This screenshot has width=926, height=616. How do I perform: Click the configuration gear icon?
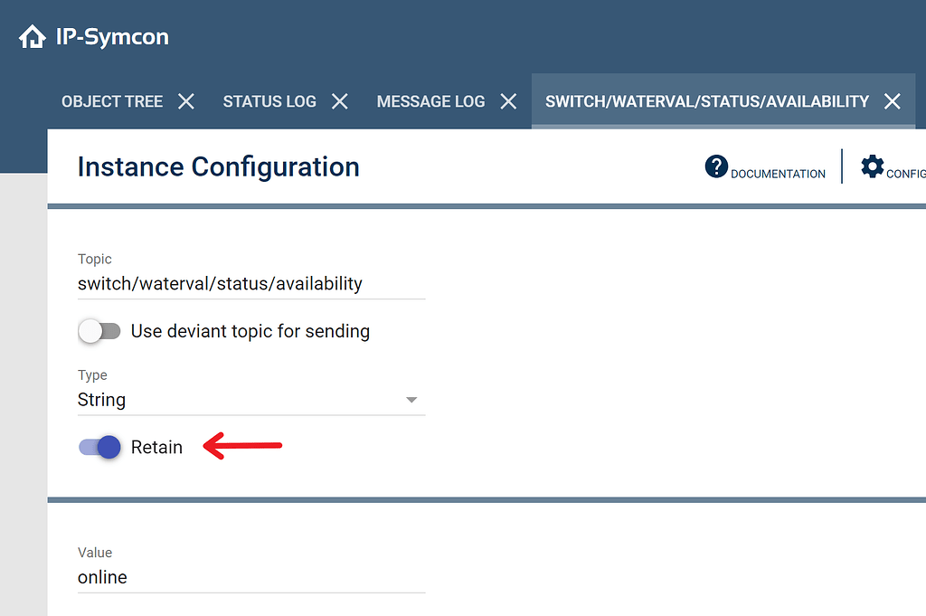[873, 166]
